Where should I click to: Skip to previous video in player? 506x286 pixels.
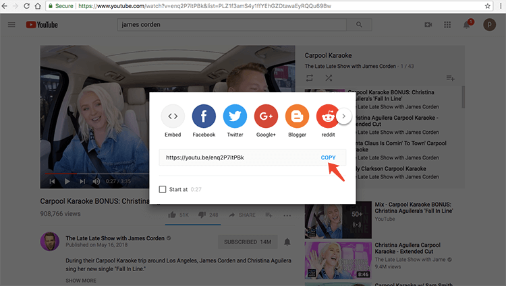52,182
